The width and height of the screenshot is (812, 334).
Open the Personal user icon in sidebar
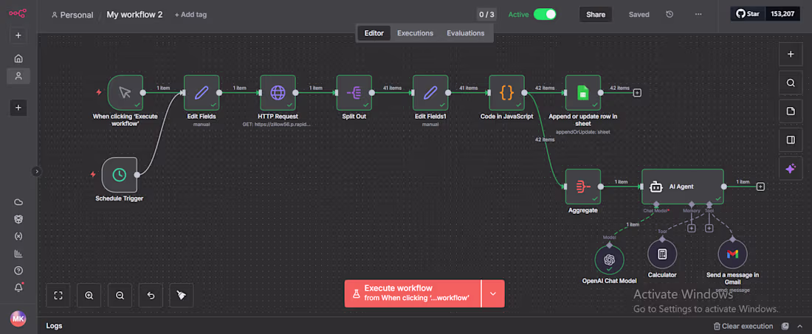(x=18, y=76)
